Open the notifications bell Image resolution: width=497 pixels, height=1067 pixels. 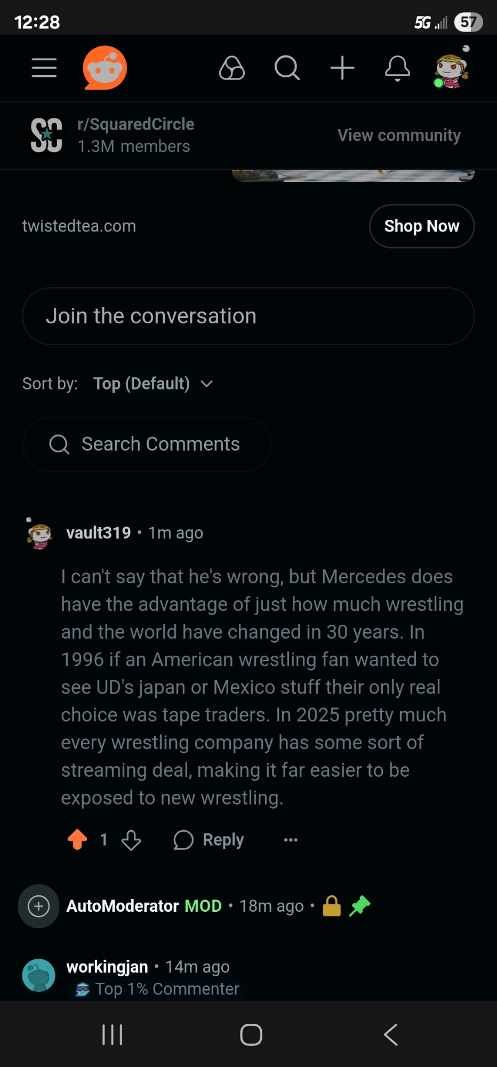click(398, 68)
